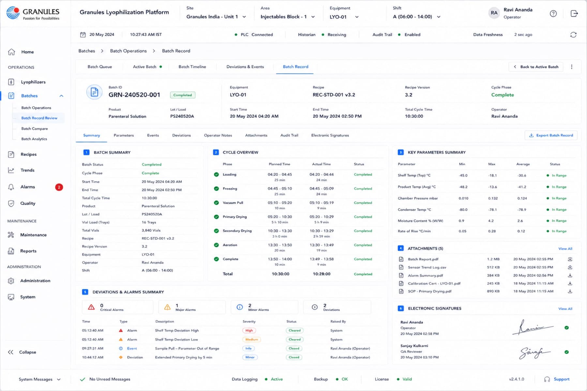This screenshot has height=391, width=587.
Task: Open the Shift dropdown A (06:00 - 14:00)
Action: [x=417, y=17]
